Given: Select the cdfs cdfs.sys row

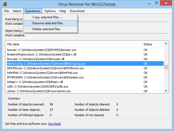Looking at the screenshot, I should (85, 87).
